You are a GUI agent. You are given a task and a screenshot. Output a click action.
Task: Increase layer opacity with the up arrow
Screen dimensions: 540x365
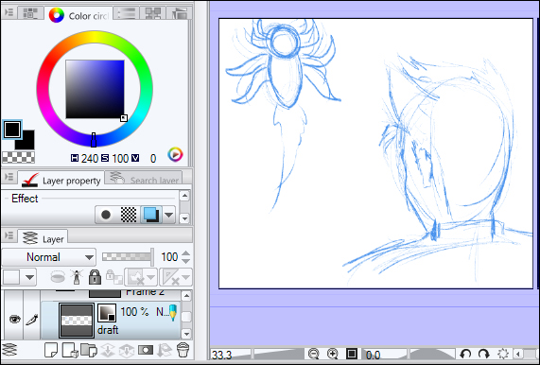185,253
